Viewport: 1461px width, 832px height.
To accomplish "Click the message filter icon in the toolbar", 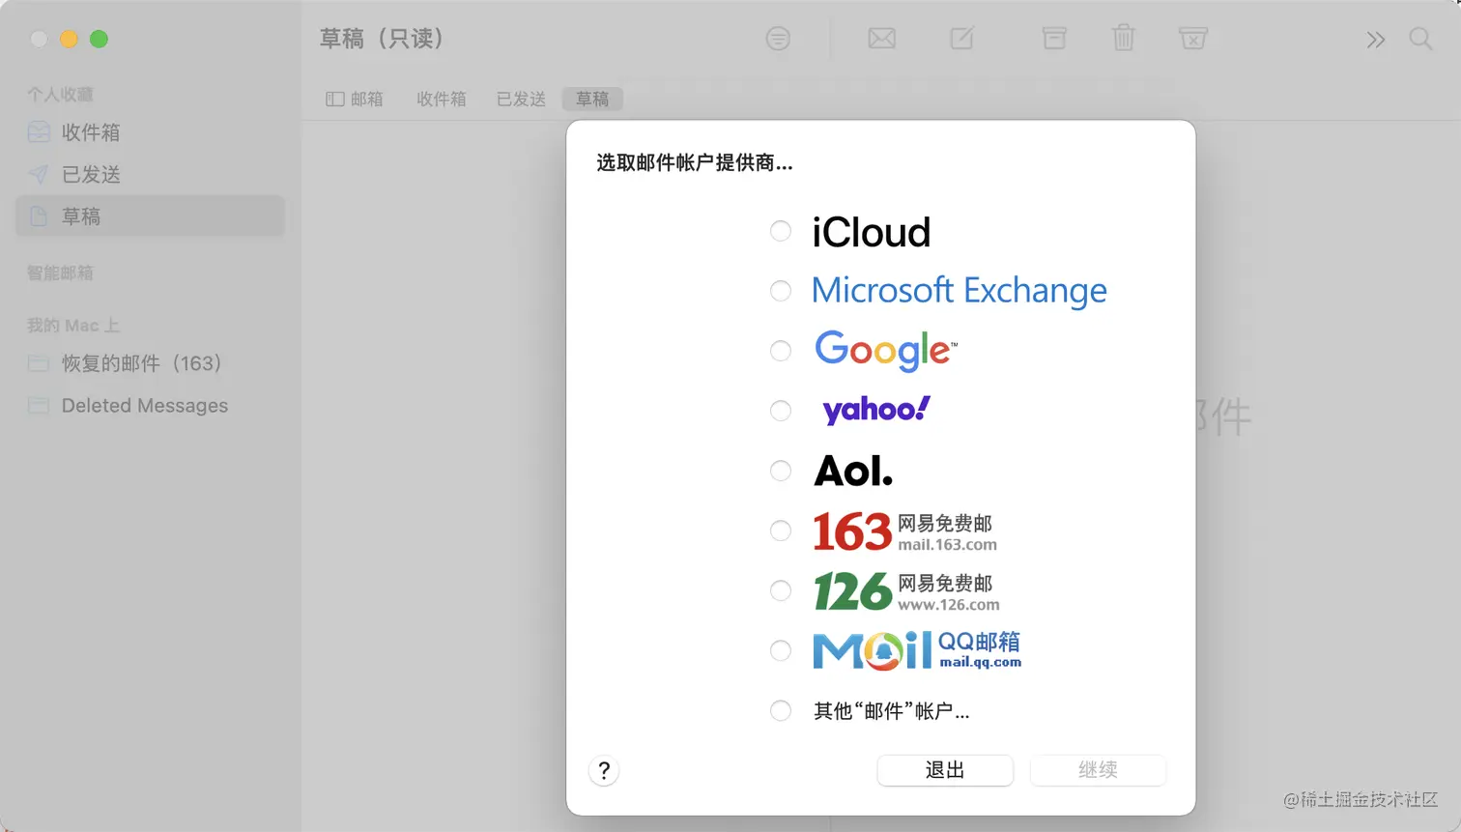I will tap(778, 39).
